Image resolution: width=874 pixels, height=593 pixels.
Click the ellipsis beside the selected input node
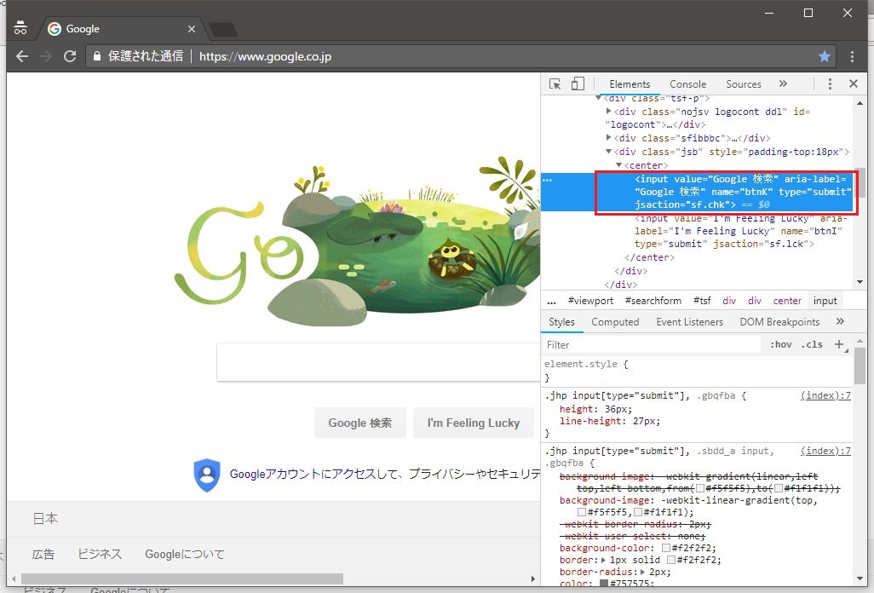548,180
